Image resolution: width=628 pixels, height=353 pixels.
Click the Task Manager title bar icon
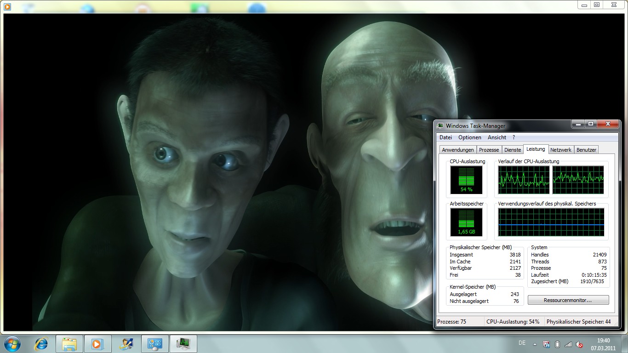[x=440, y=125]
